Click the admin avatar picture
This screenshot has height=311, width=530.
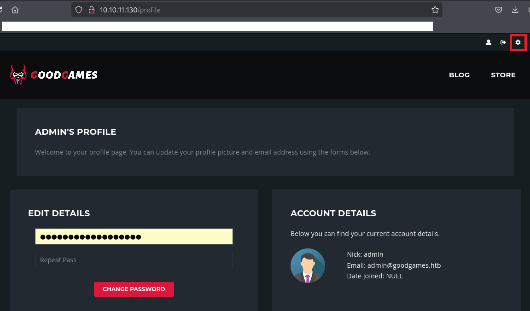pos(308,265)
